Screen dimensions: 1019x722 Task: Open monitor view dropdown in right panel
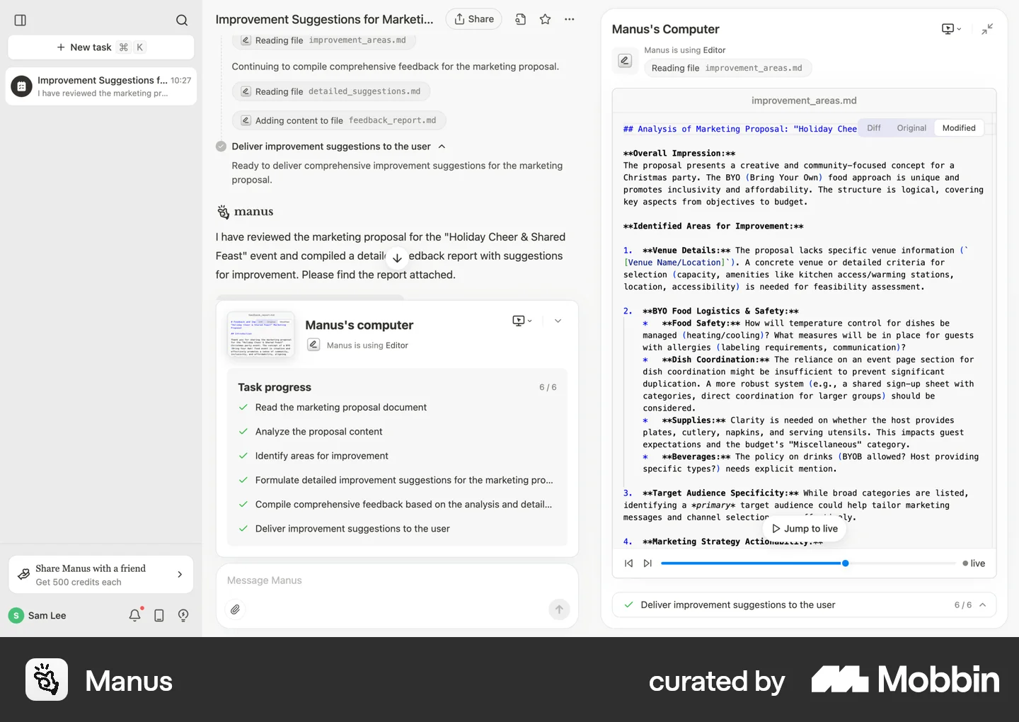pyautogui.click(x=951, y=29)
